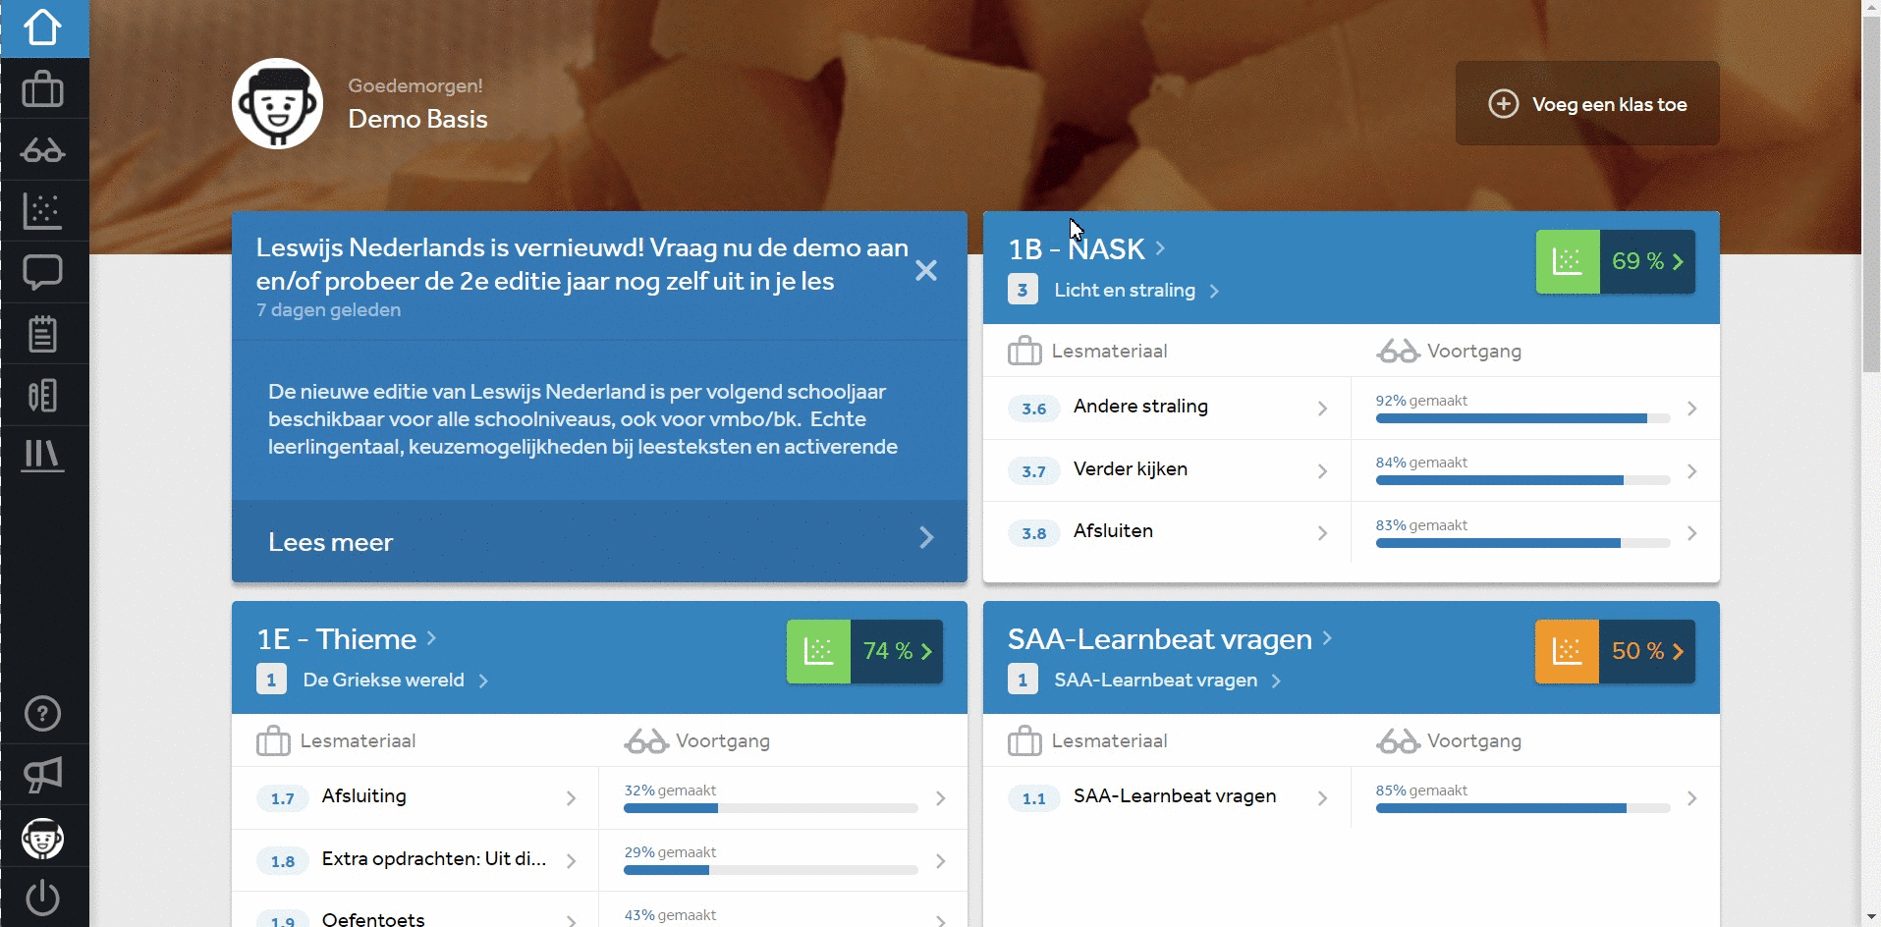This screenshot has height=927, width=1881.
Task: Open Lesmateriaal tab in NASK card
Action: coord(1088,351)
